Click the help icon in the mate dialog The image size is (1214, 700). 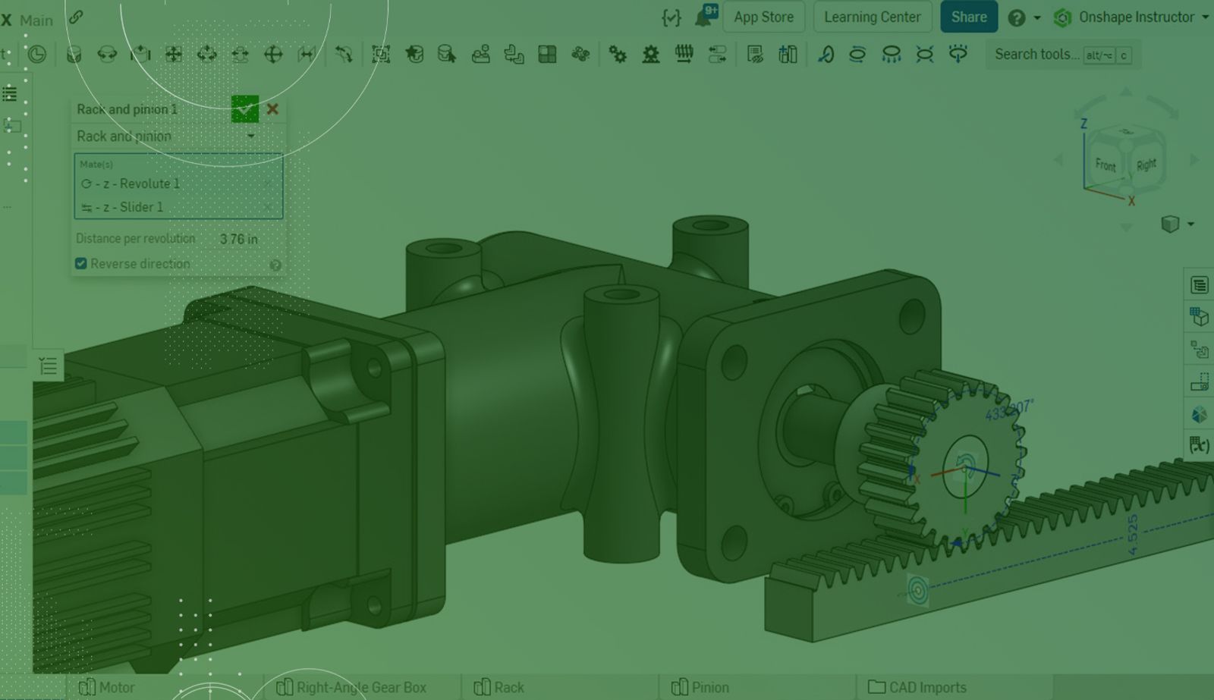(x=275, y=265)
